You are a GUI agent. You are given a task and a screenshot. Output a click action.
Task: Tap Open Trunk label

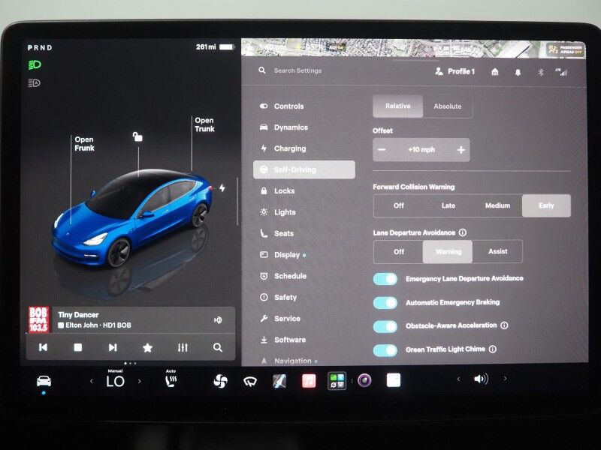[x=204, y=124]
